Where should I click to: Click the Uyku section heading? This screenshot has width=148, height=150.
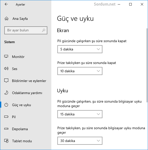click(63, 91)
